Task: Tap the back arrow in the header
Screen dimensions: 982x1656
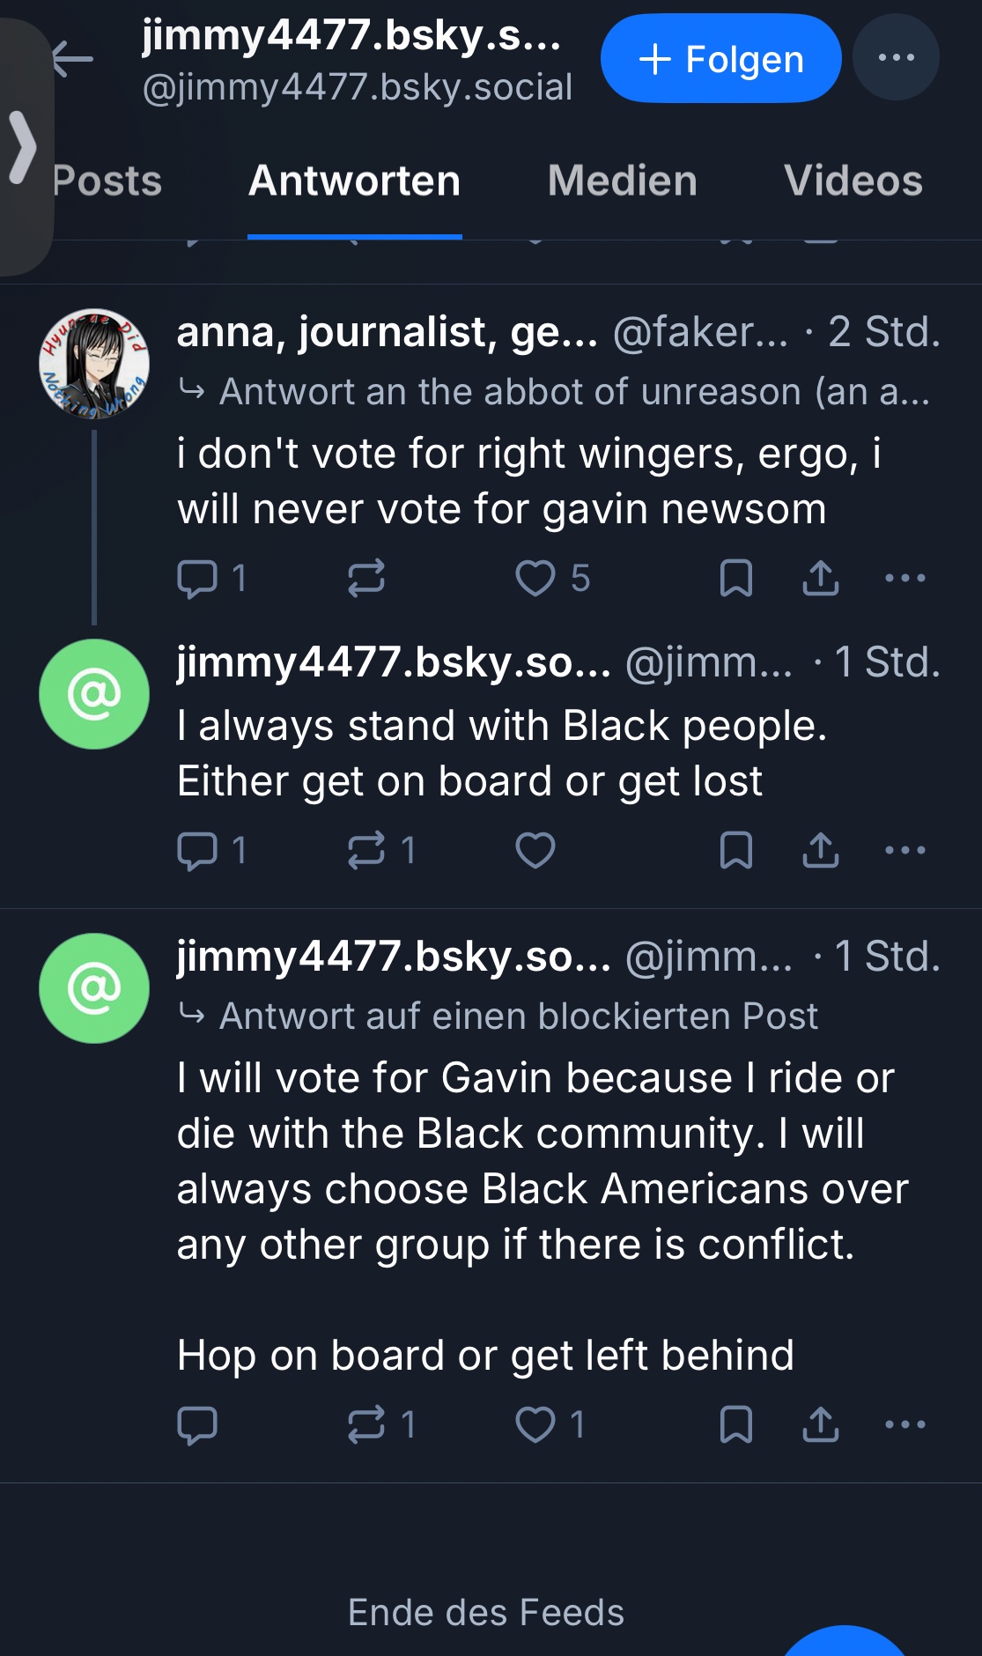Action: pyautogui.click(x=73, y=59)
